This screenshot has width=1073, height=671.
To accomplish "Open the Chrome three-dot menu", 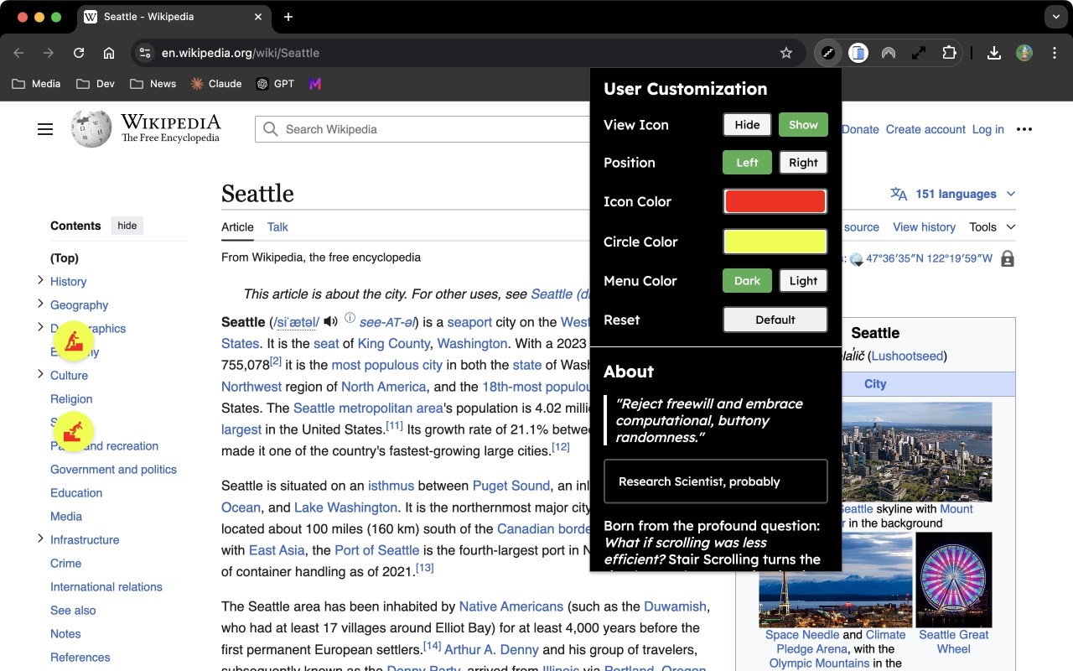I will click(1054, 53).
